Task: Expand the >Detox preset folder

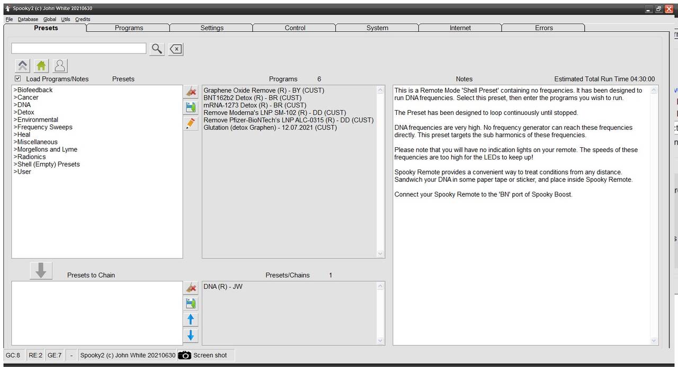Action: coord(24,112)
